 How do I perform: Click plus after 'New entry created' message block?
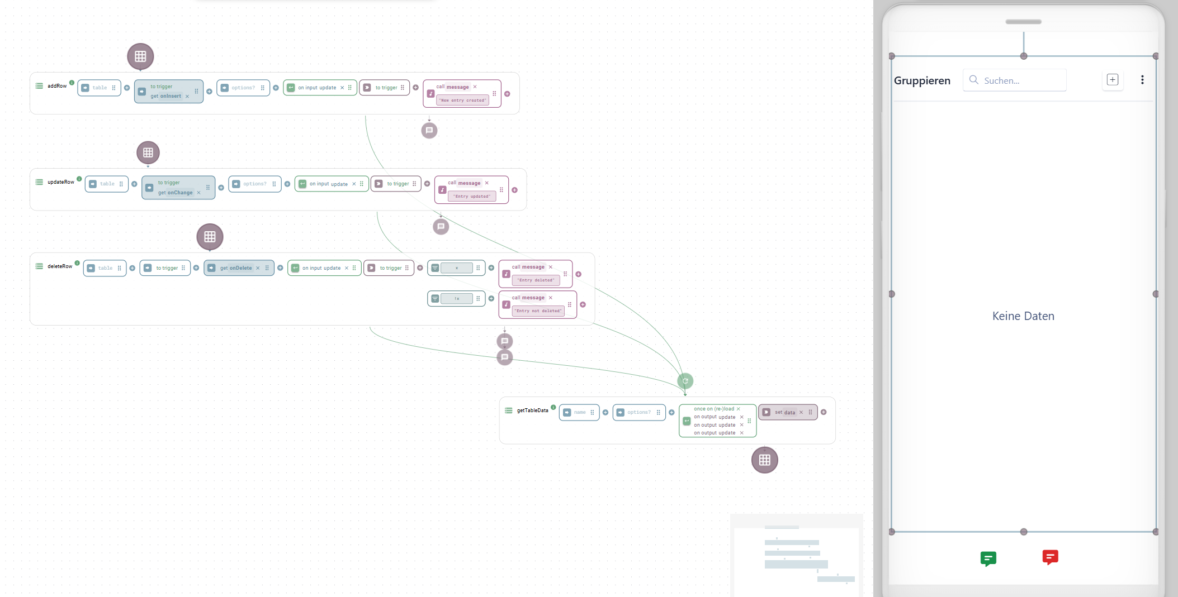click(507, 94)
